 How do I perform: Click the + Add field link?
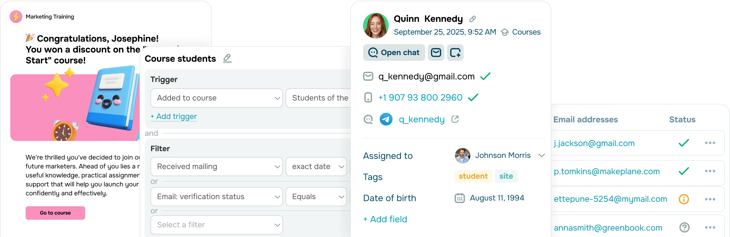coord(385,219)
